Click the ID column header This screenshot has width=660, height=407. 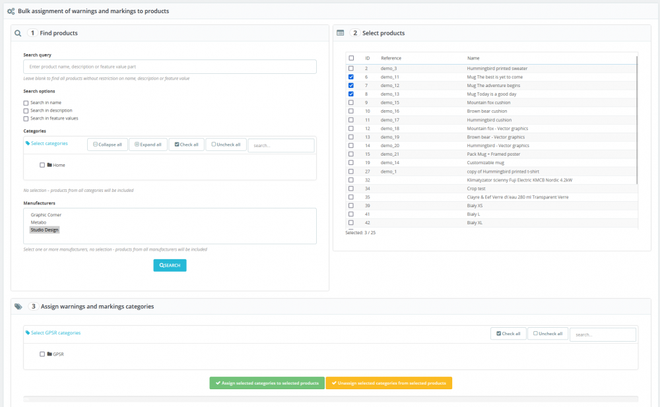tap(368, 58)
